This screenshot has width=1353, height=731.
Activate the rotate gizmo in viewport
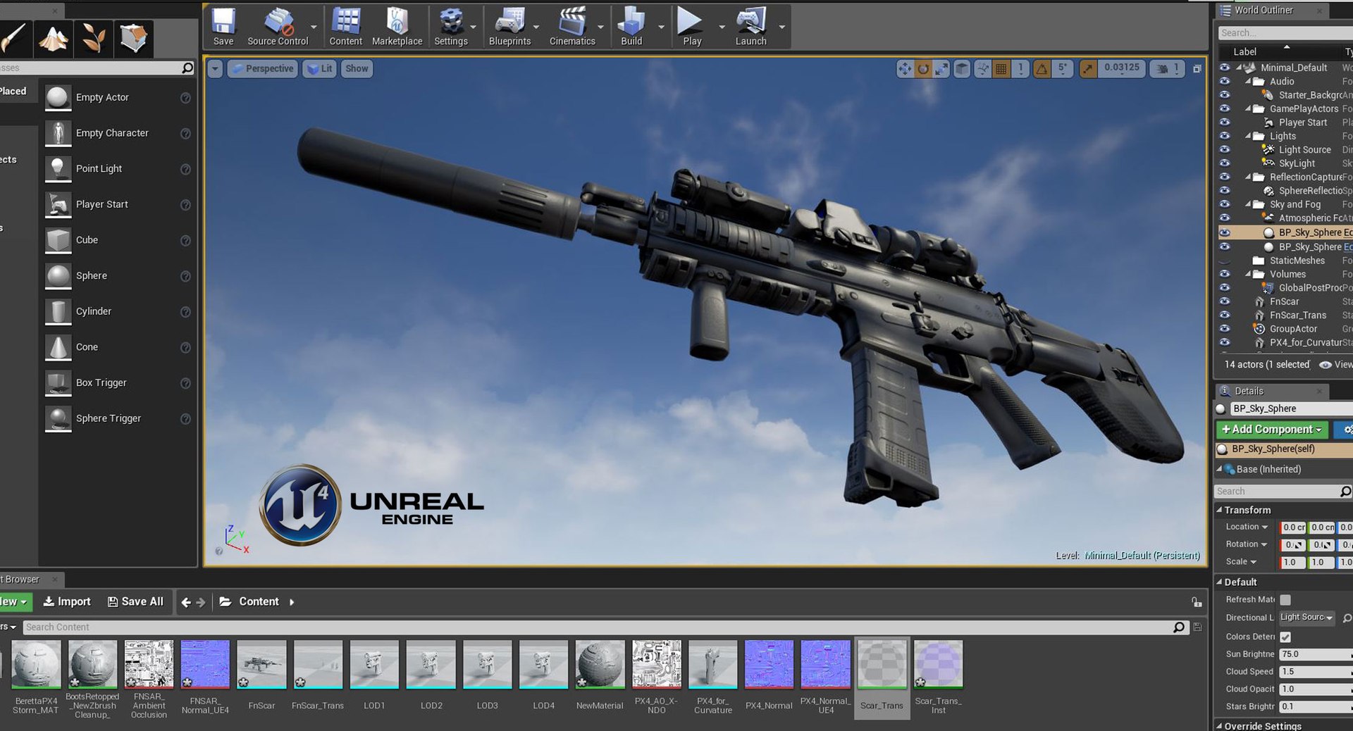point(923,68)
